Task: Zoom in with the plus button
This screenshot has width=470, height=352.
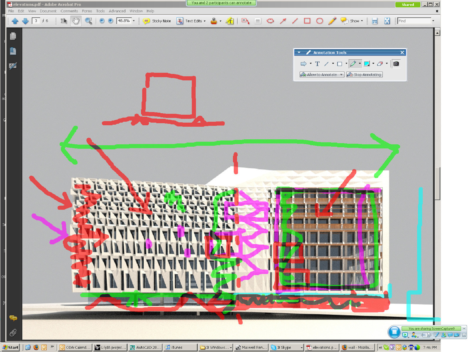Action: [110, 21]
